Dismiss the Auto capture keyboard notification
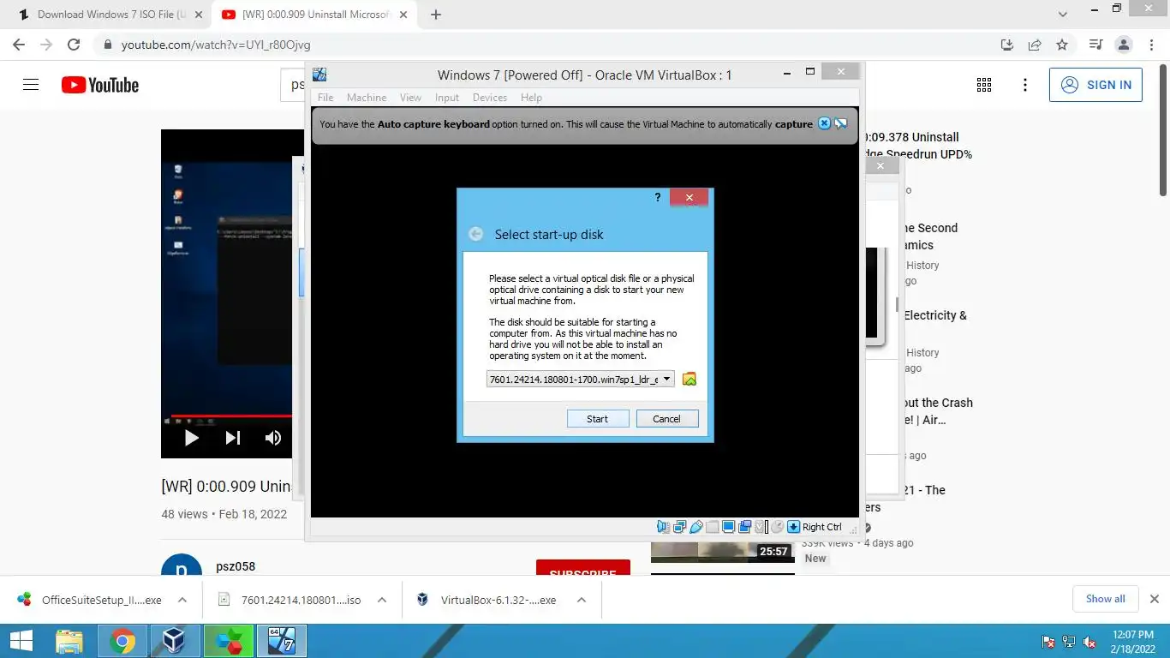Viewport: 1170px width, 658px height. pyautogui.click(x=824, y=123)
